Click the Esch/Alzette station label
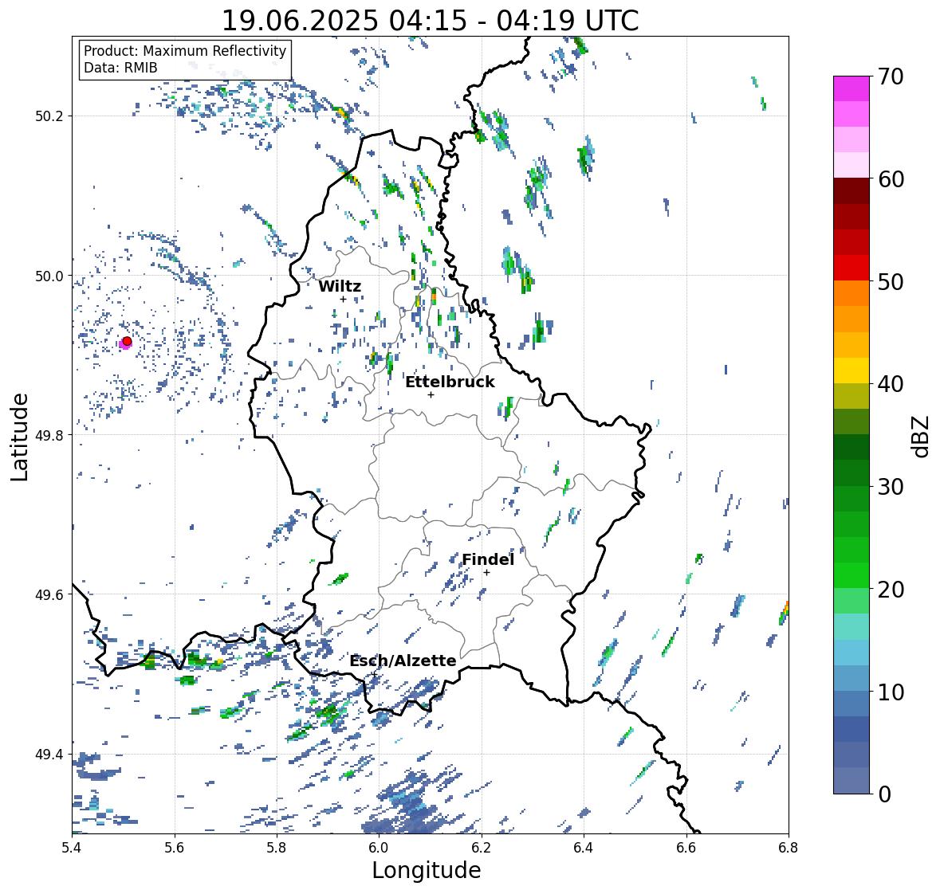 [403, 661]
